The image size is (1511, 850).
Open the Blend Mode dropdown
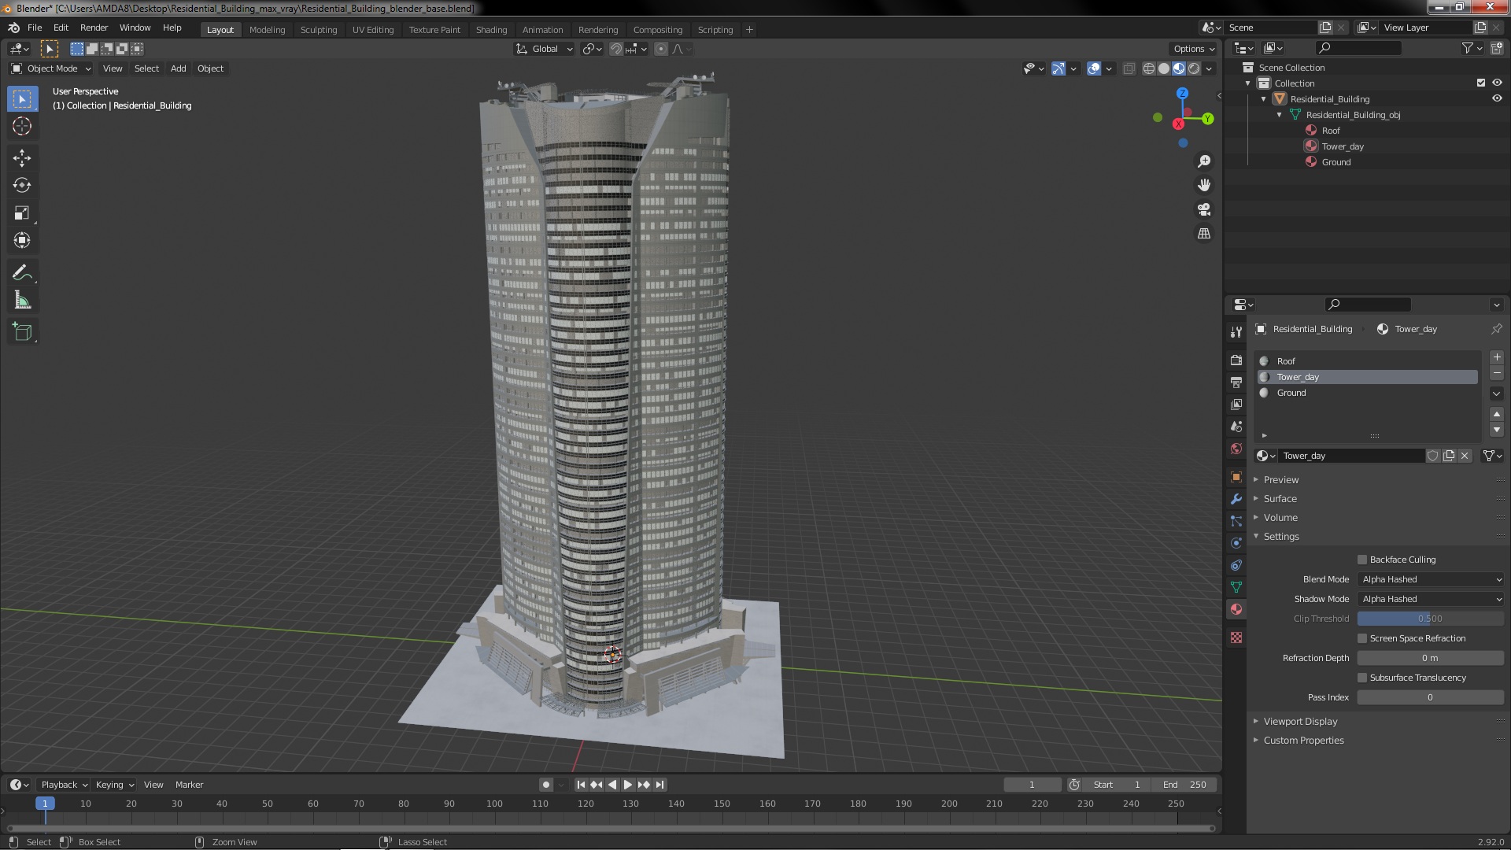pos(1430,579)
